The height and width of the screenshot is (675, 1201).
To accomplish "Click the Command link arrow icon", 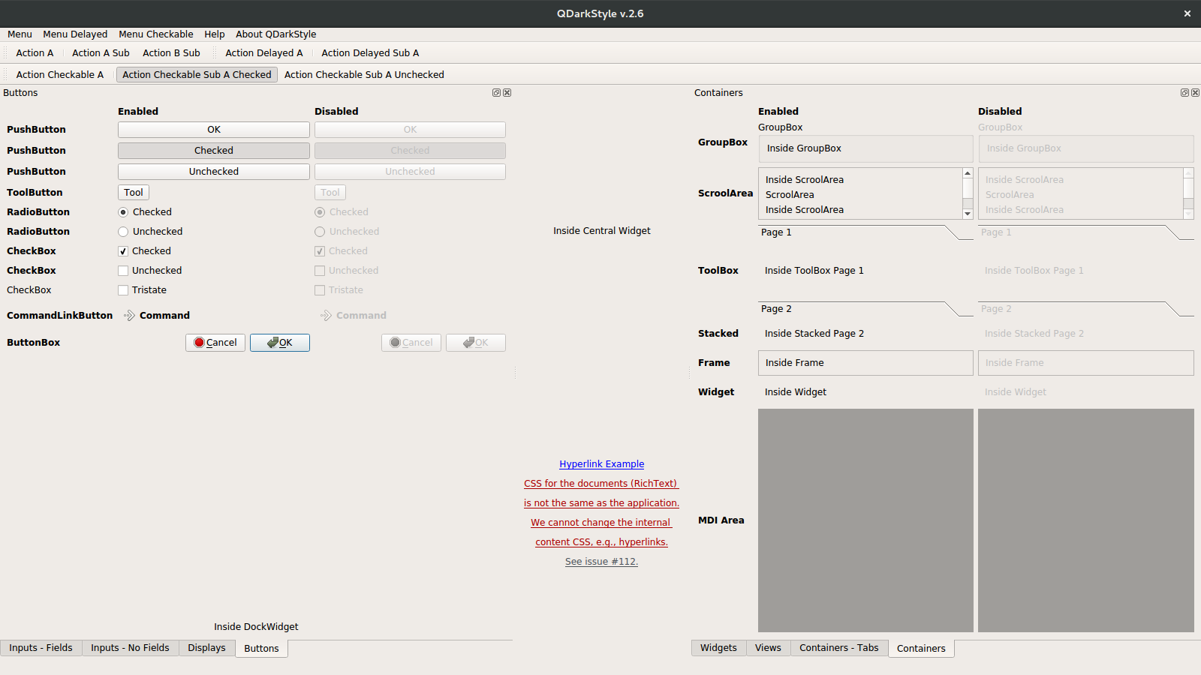I will (x=129, y=316).
